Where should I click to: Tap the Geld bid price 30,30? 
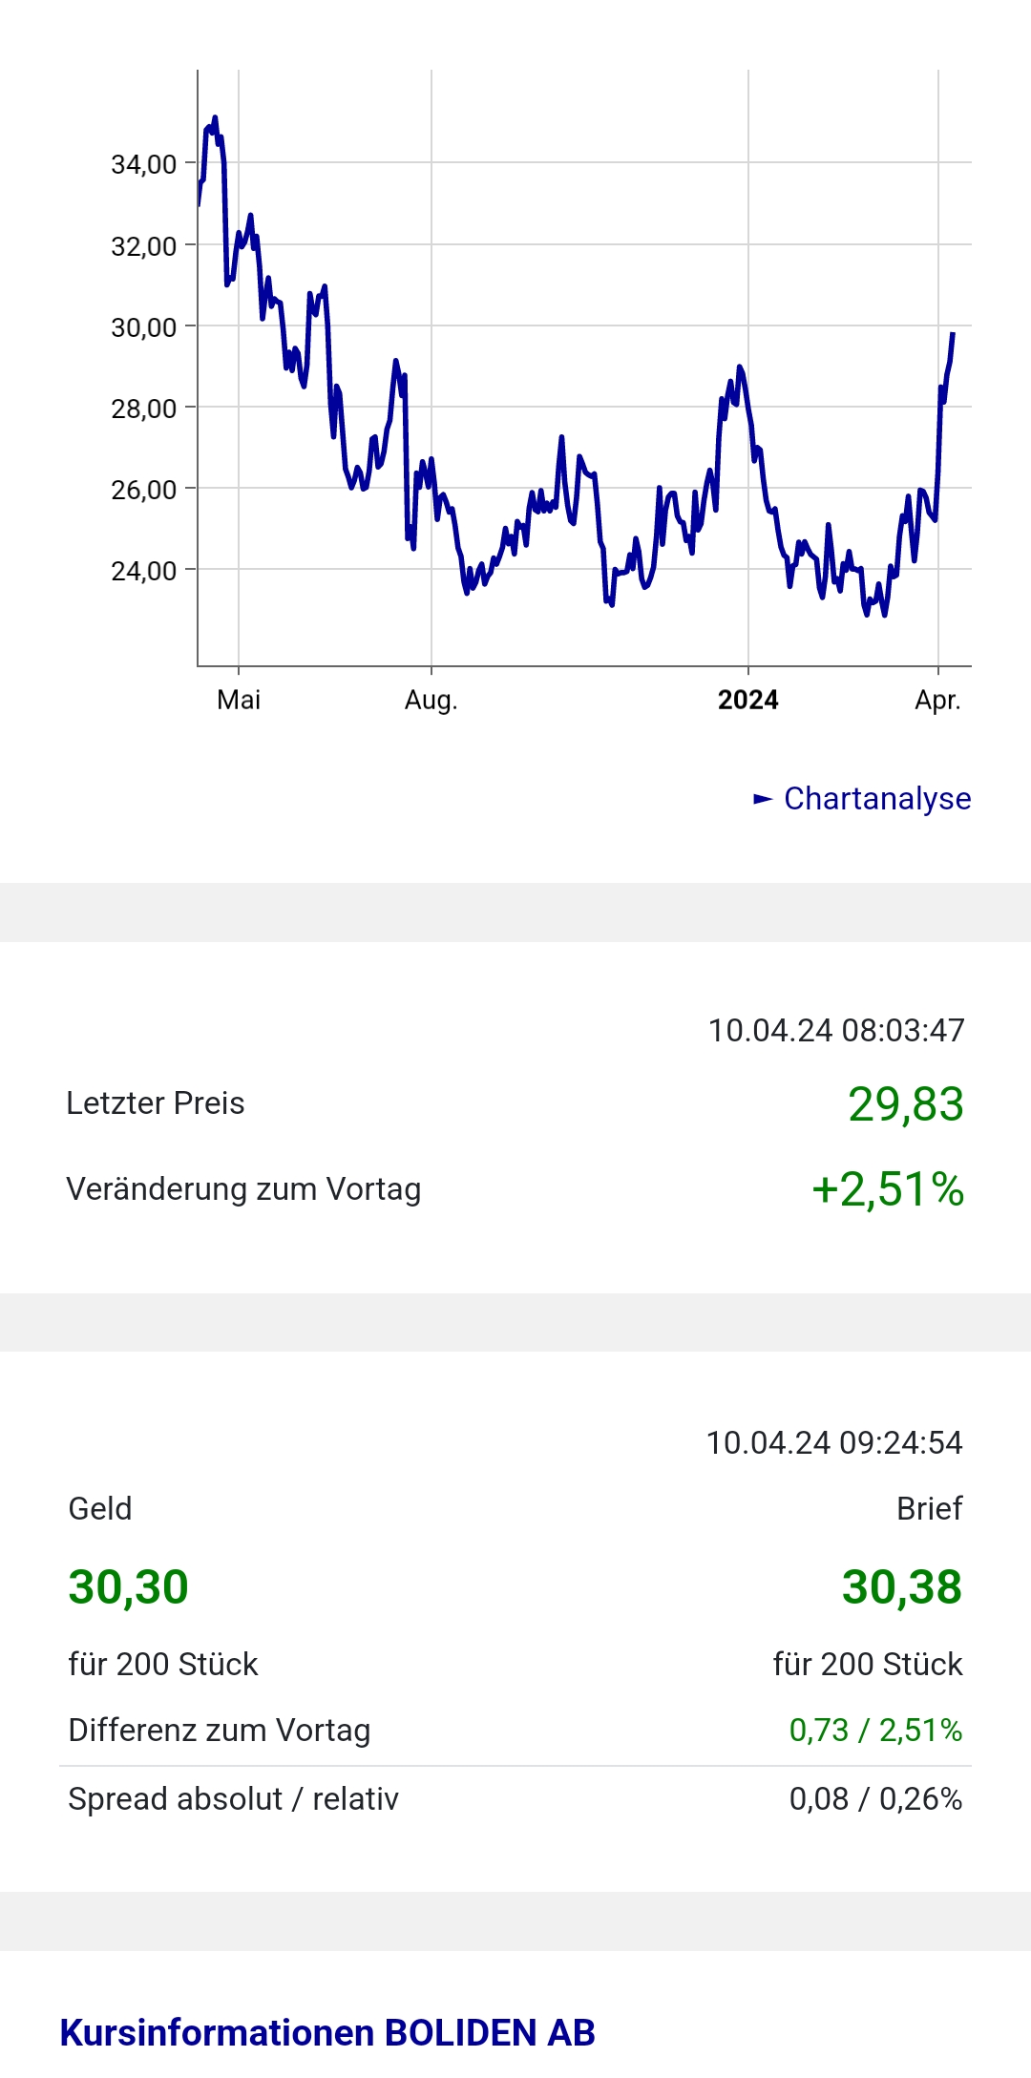coord(129,1587)
